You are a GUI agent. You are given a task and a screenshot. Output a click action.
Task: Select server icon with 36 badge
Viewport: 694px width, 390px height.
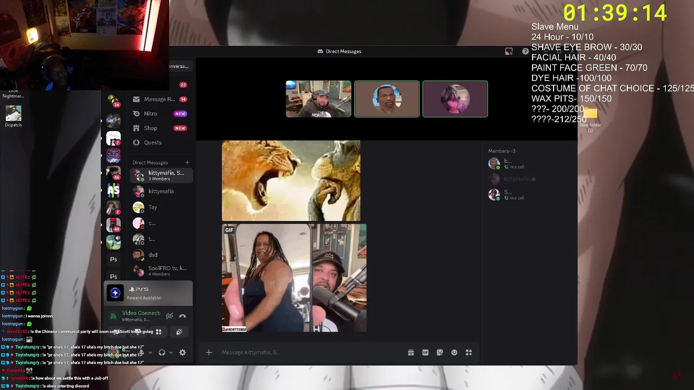pyautogui.click(x=113, y=101)
